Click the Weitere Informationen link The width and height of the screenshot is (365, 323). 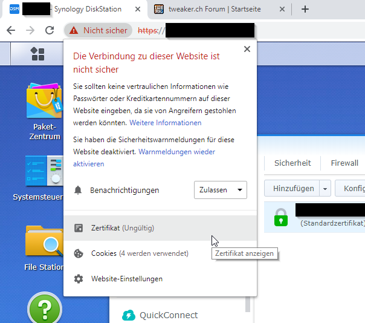165,123
